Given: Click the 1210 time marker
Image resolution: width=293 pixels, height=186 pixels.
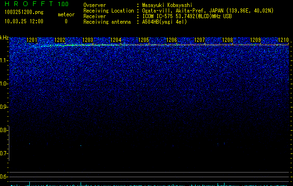Looking at the screenshot, I should (284, 40).
